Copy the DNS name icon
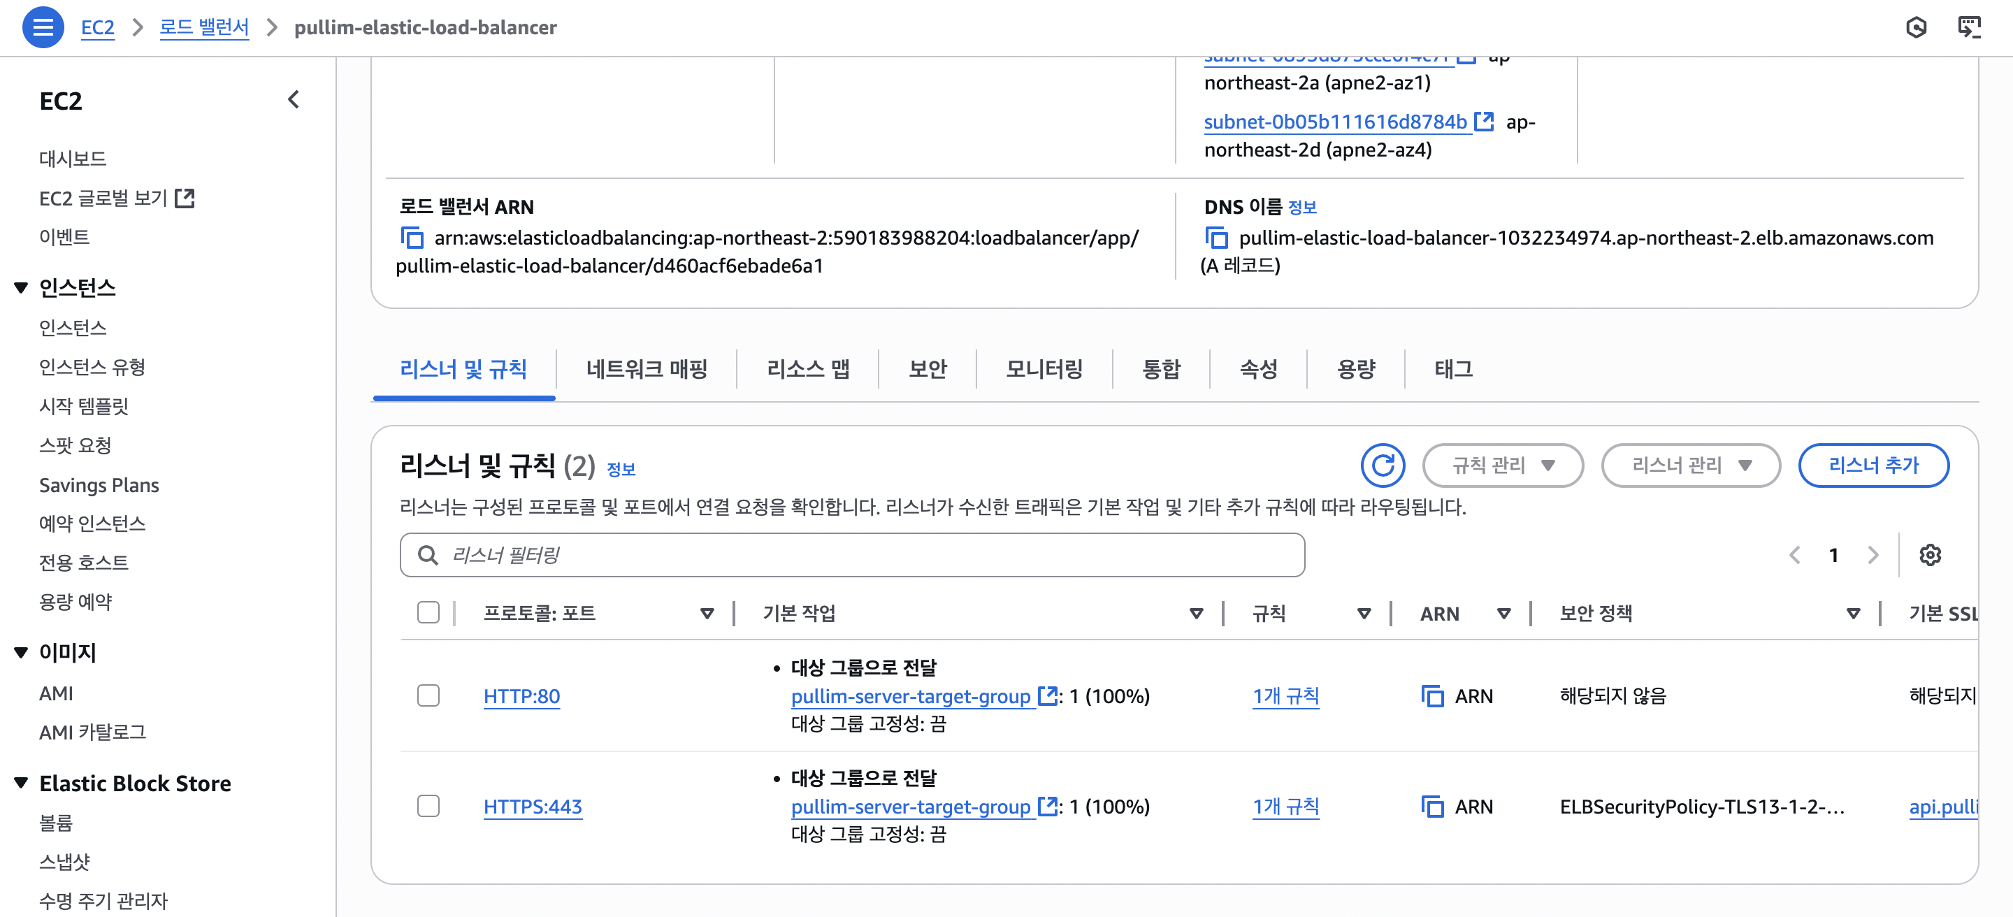This screenshot has height=917, width=2013. pos(1216,238)
